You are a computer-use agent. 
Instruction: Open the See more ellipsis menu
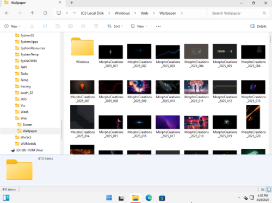158,26
